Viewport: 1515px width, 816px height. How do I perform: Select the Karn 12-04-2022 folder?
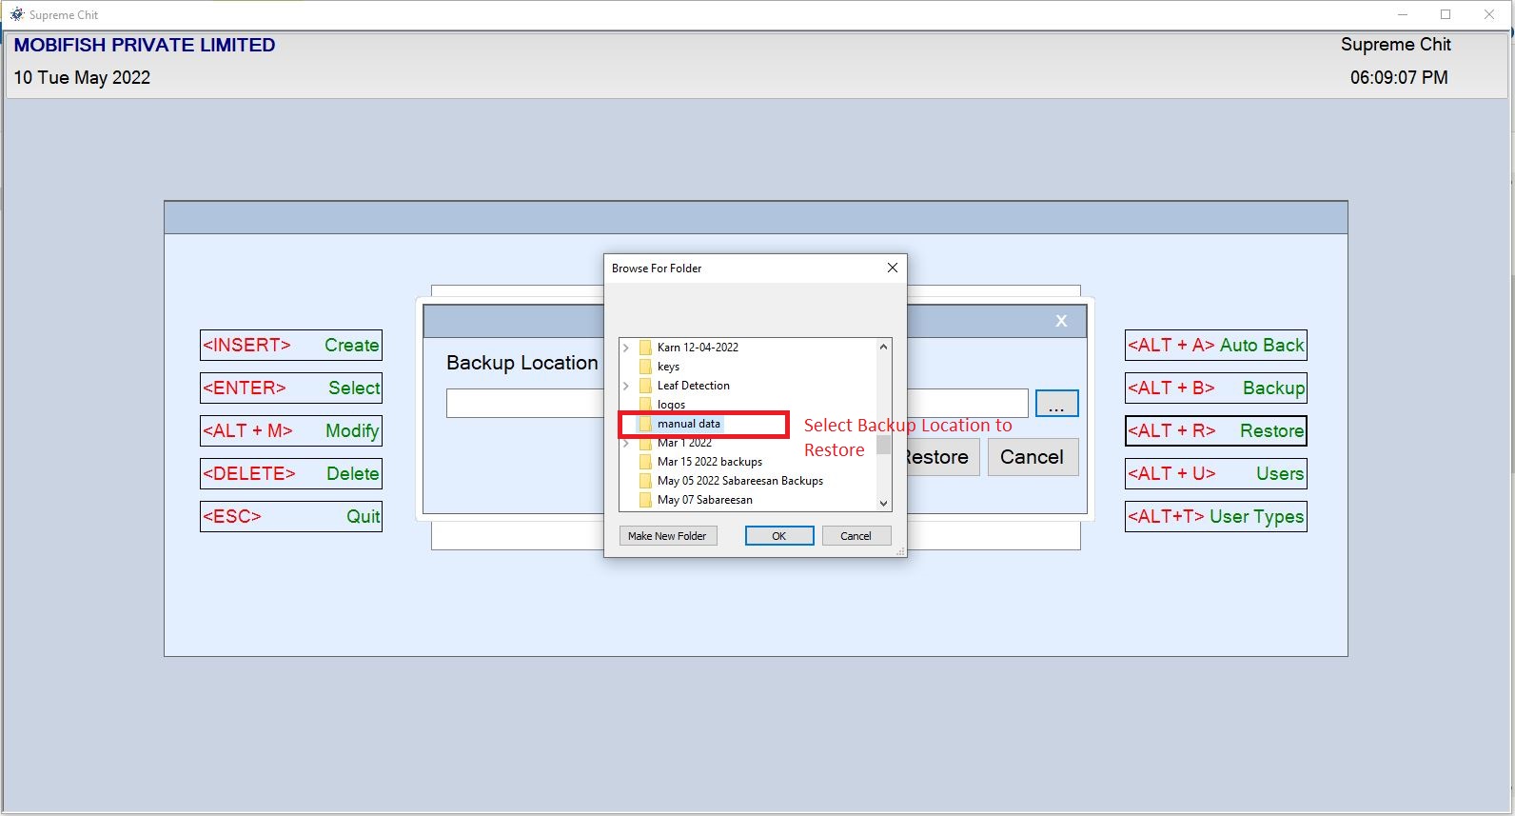(x=698, y=348)
